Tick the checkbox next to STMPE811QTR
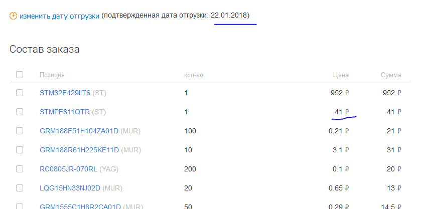 pyautogui.click(x=20, y=112)
